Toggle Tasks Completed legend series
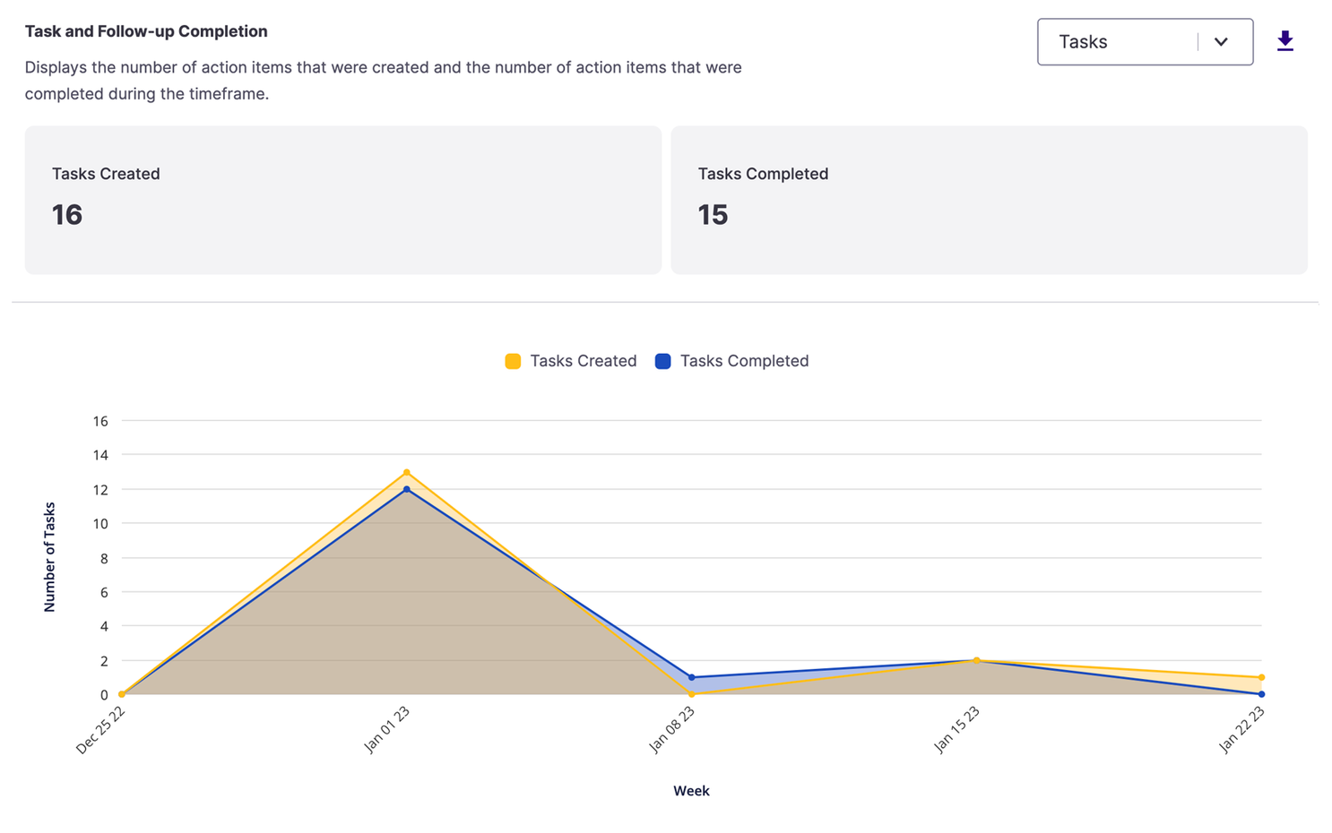The image size is (1332, 833). point(732,361)
